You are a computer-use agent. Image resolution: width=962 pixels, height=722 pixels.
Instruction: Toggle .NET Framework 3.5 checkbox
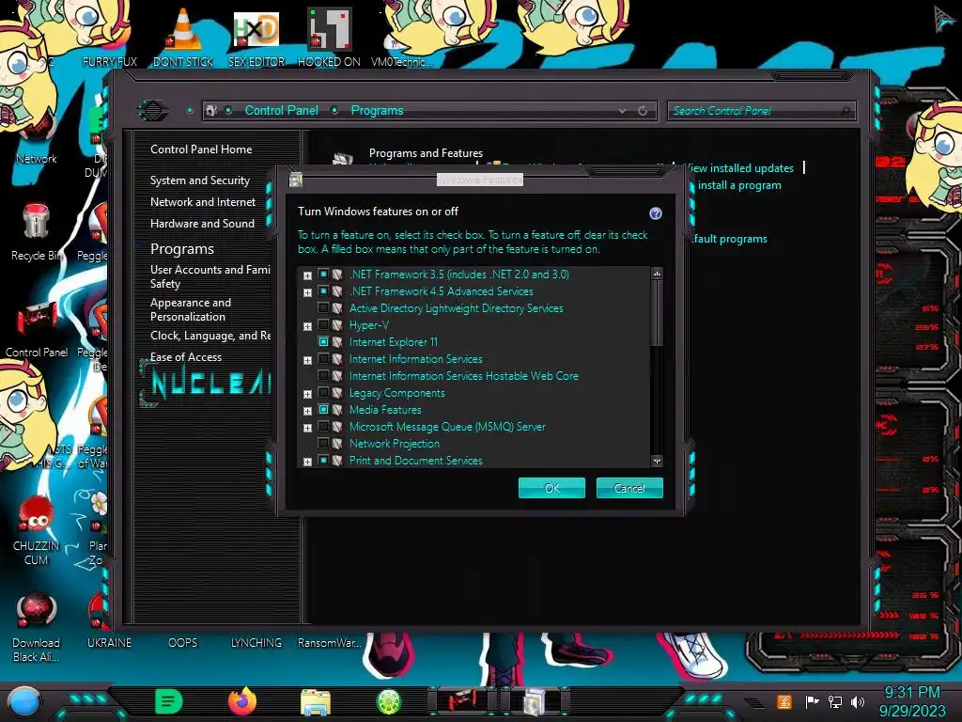click(x=323, y=275)
